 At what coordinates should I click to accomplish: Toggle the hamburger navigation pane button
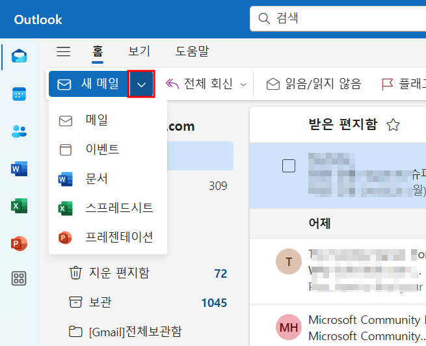pos(64,51)
